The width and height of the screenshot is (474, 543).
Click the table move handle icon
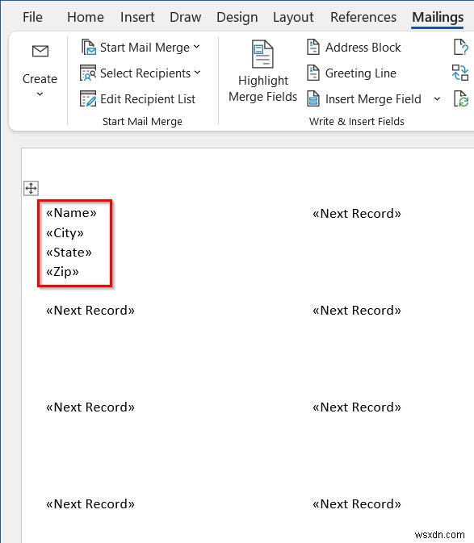click(31, 188)
